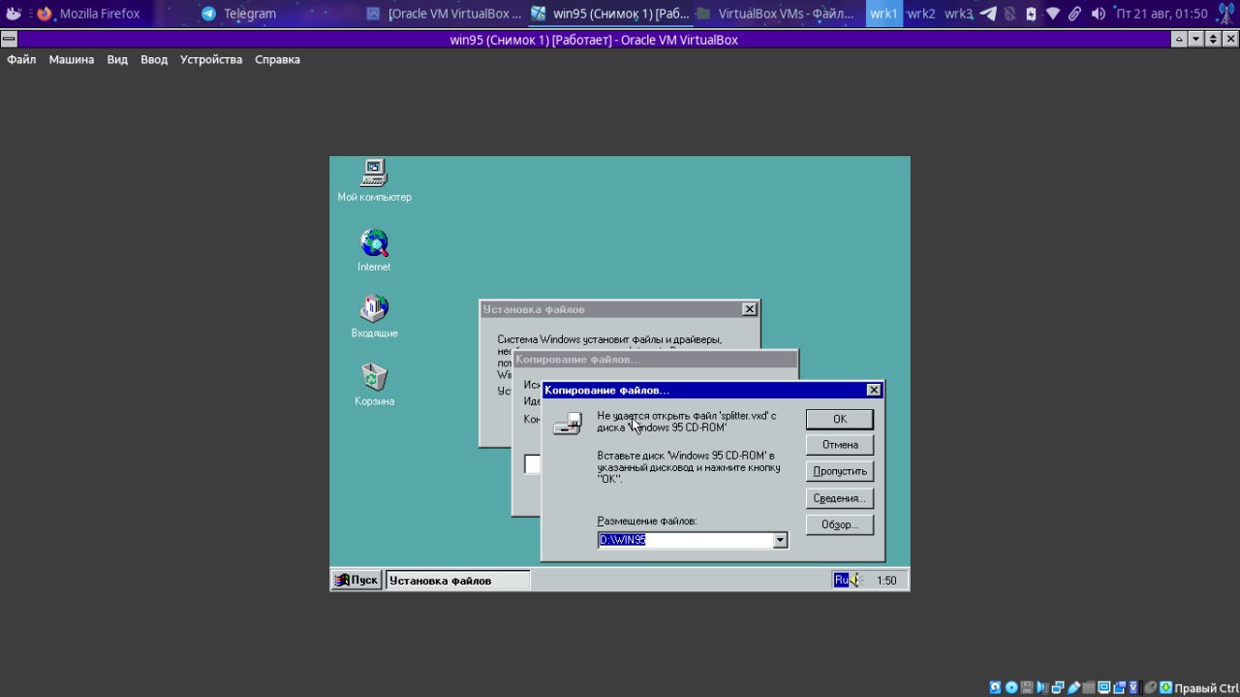Switch to workspace wrk2
1240x697 pixels.
tap(921, 14)
